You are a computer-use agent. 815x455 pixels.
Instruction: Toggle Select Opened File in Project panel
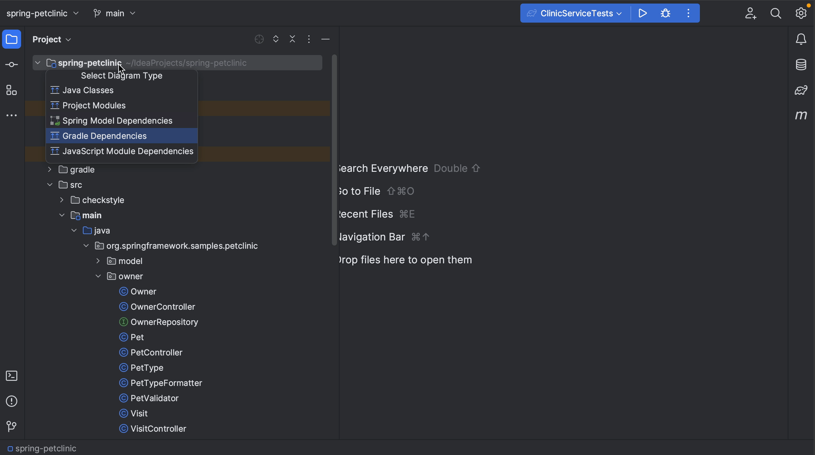[x=259, y=39]
